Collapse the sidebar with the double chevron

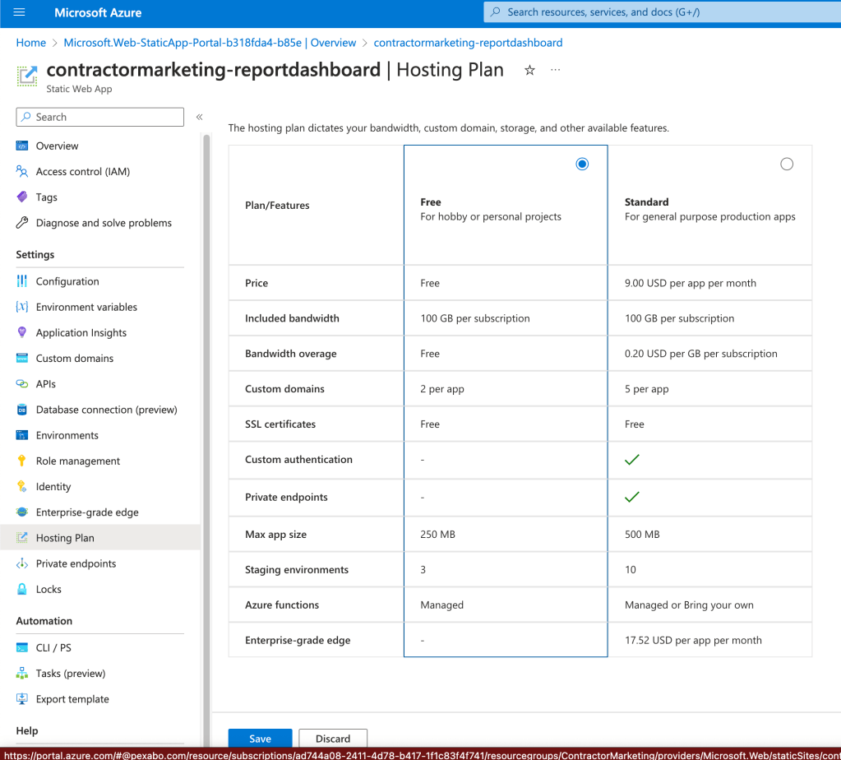200,117
